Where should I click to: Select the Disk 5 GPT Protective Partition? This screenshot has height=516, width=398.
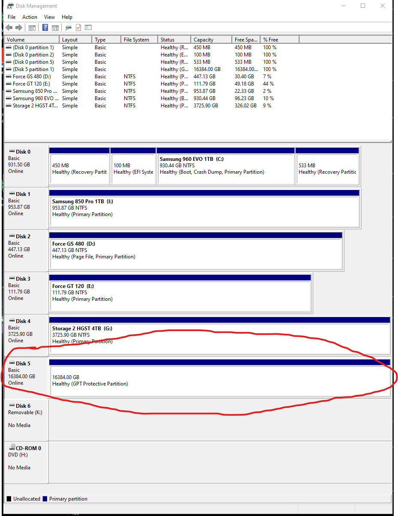pos(220,380)
